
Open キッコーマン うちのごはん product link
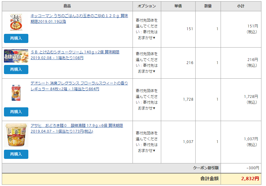pos(79,19)
